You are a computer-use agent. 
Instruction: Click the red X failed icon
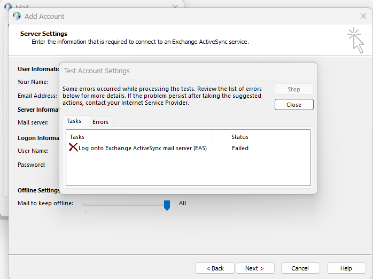tap(73, 147)
